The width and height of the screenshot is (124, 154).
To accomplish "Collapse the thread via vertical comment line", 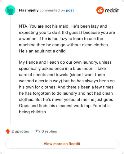I will click(10, 70).
